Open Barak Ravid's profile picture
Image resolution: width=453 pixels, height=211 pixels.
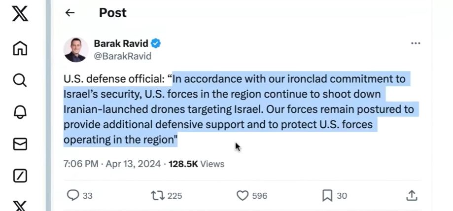76,49
